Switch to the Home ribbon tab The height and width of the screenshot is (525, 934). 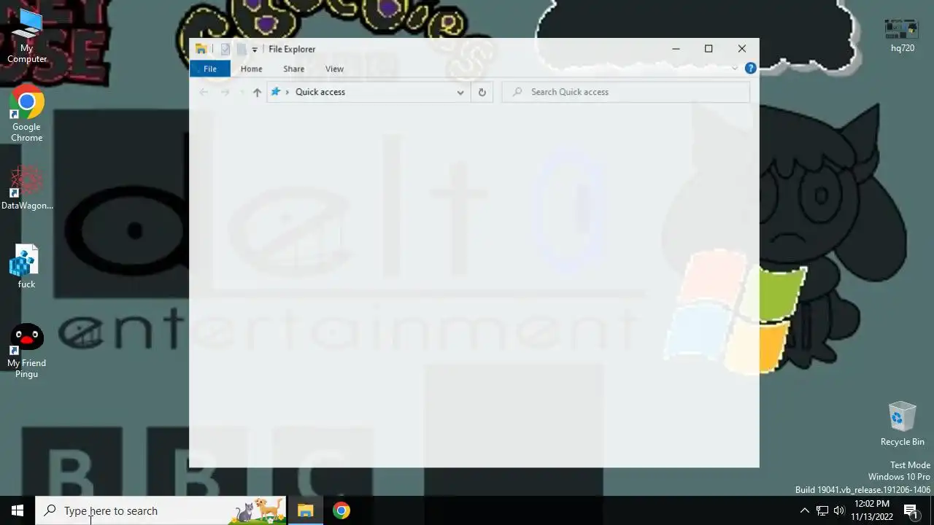(251, 69)
